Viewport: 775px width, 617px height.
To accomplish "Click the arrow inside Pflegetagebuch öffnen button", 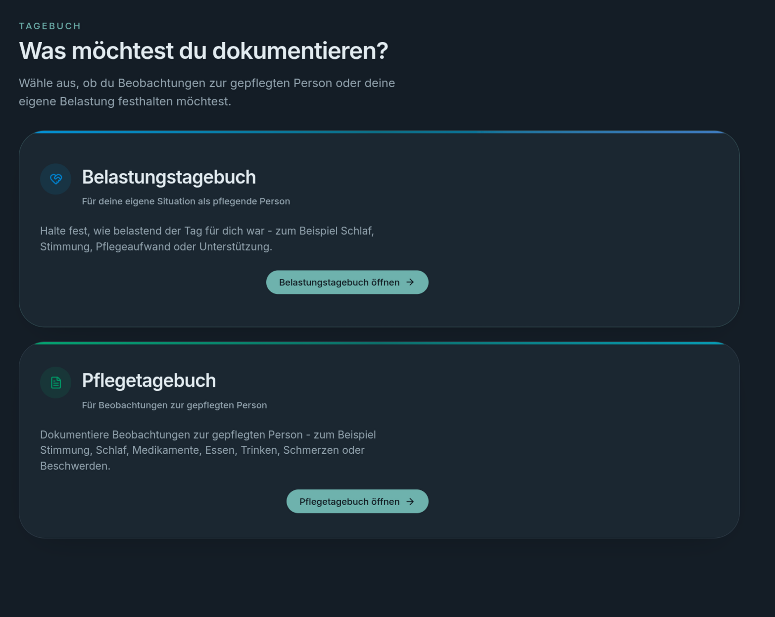I will pos(410,502).
